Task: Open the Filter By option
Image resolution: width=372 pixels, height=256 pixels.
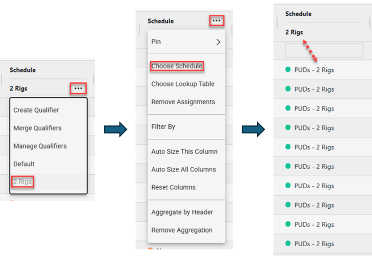Action: 163,127
